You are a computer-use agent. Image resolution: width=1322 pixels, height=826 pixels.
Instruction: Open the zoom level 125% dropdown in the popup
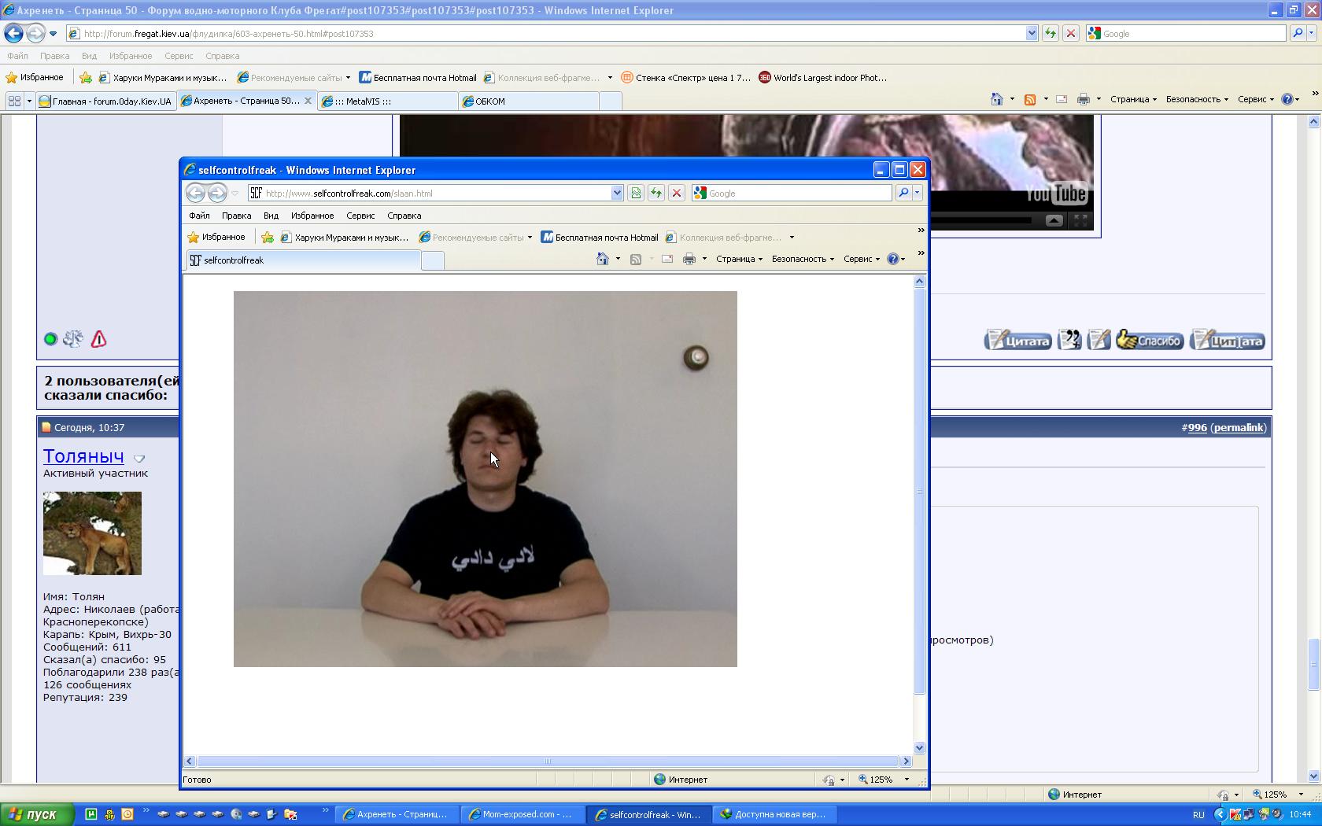pos(907,780)
